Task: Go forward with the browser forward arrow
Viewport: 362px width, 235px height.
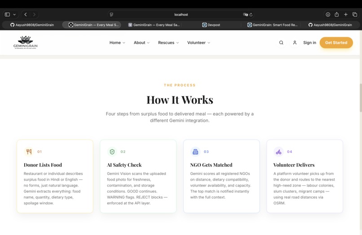Action: point(34,14)
